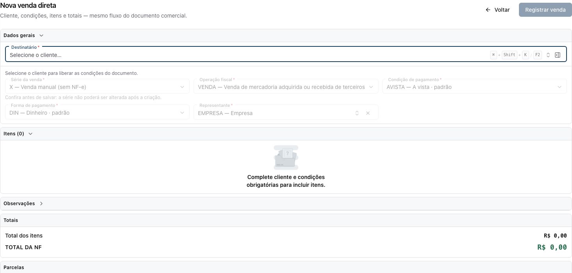Click 'Selecione o cliente para liberar' hint text

(x=71, y=73)
